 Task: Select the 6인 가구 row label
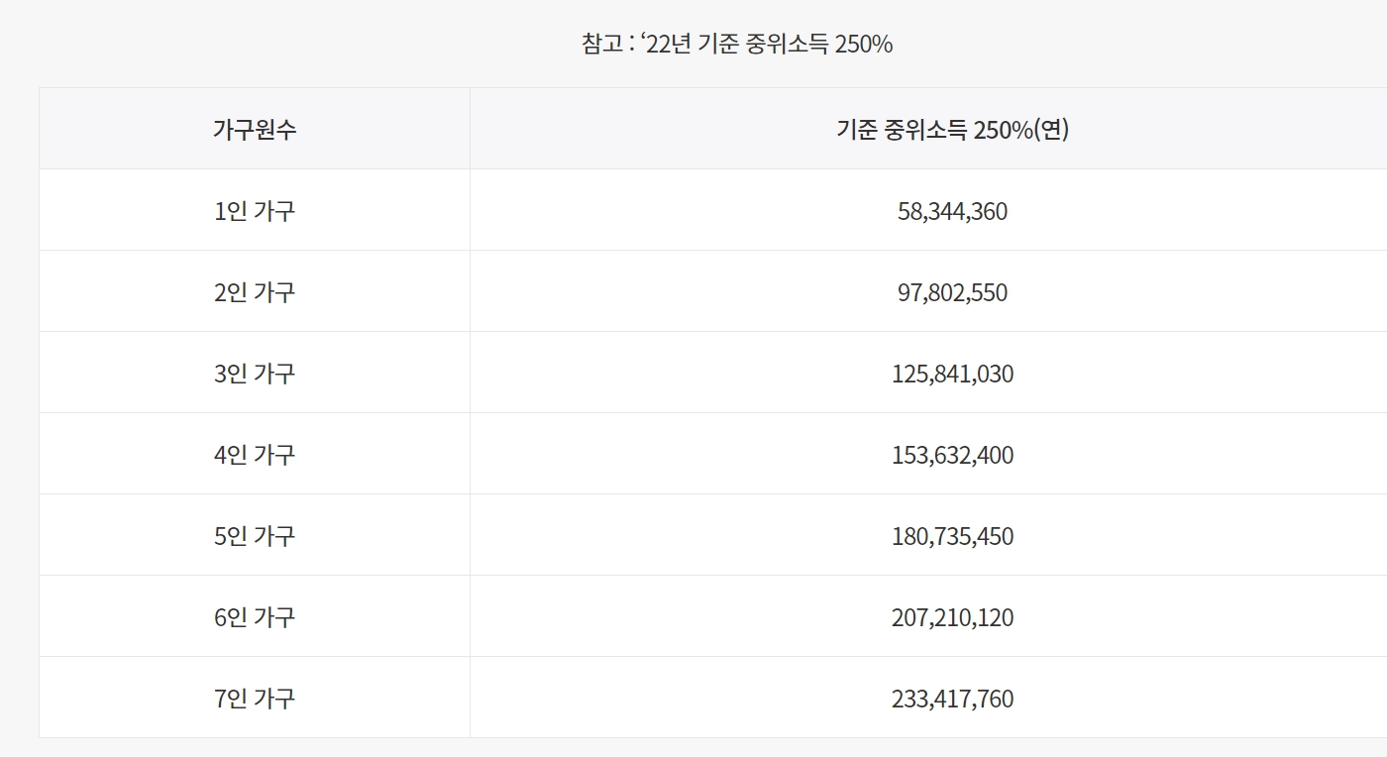[255, 617]
